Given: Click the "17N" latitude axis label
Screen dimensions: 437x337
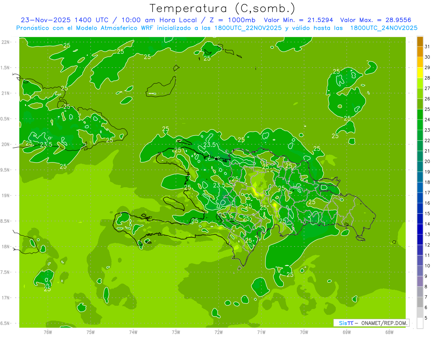Looking at the screenshot, I should click(x=5, y=298).
